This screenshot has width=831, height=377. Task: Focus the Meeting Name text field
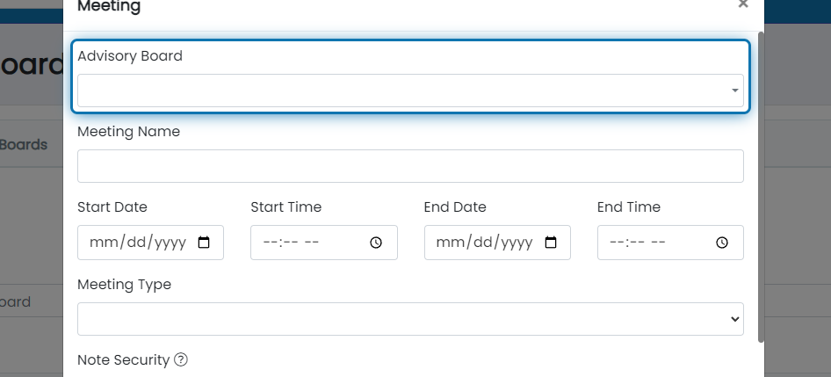[x=410, y=166]
